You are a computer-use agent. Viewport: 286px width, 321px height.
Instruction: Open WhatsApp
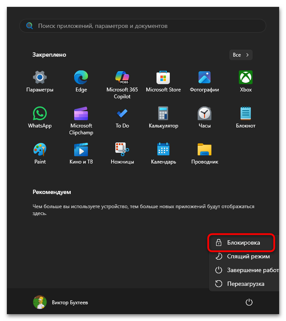(x=40, y=118)
